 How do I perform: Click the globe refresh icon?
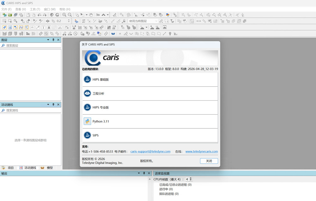coord(52,15)
